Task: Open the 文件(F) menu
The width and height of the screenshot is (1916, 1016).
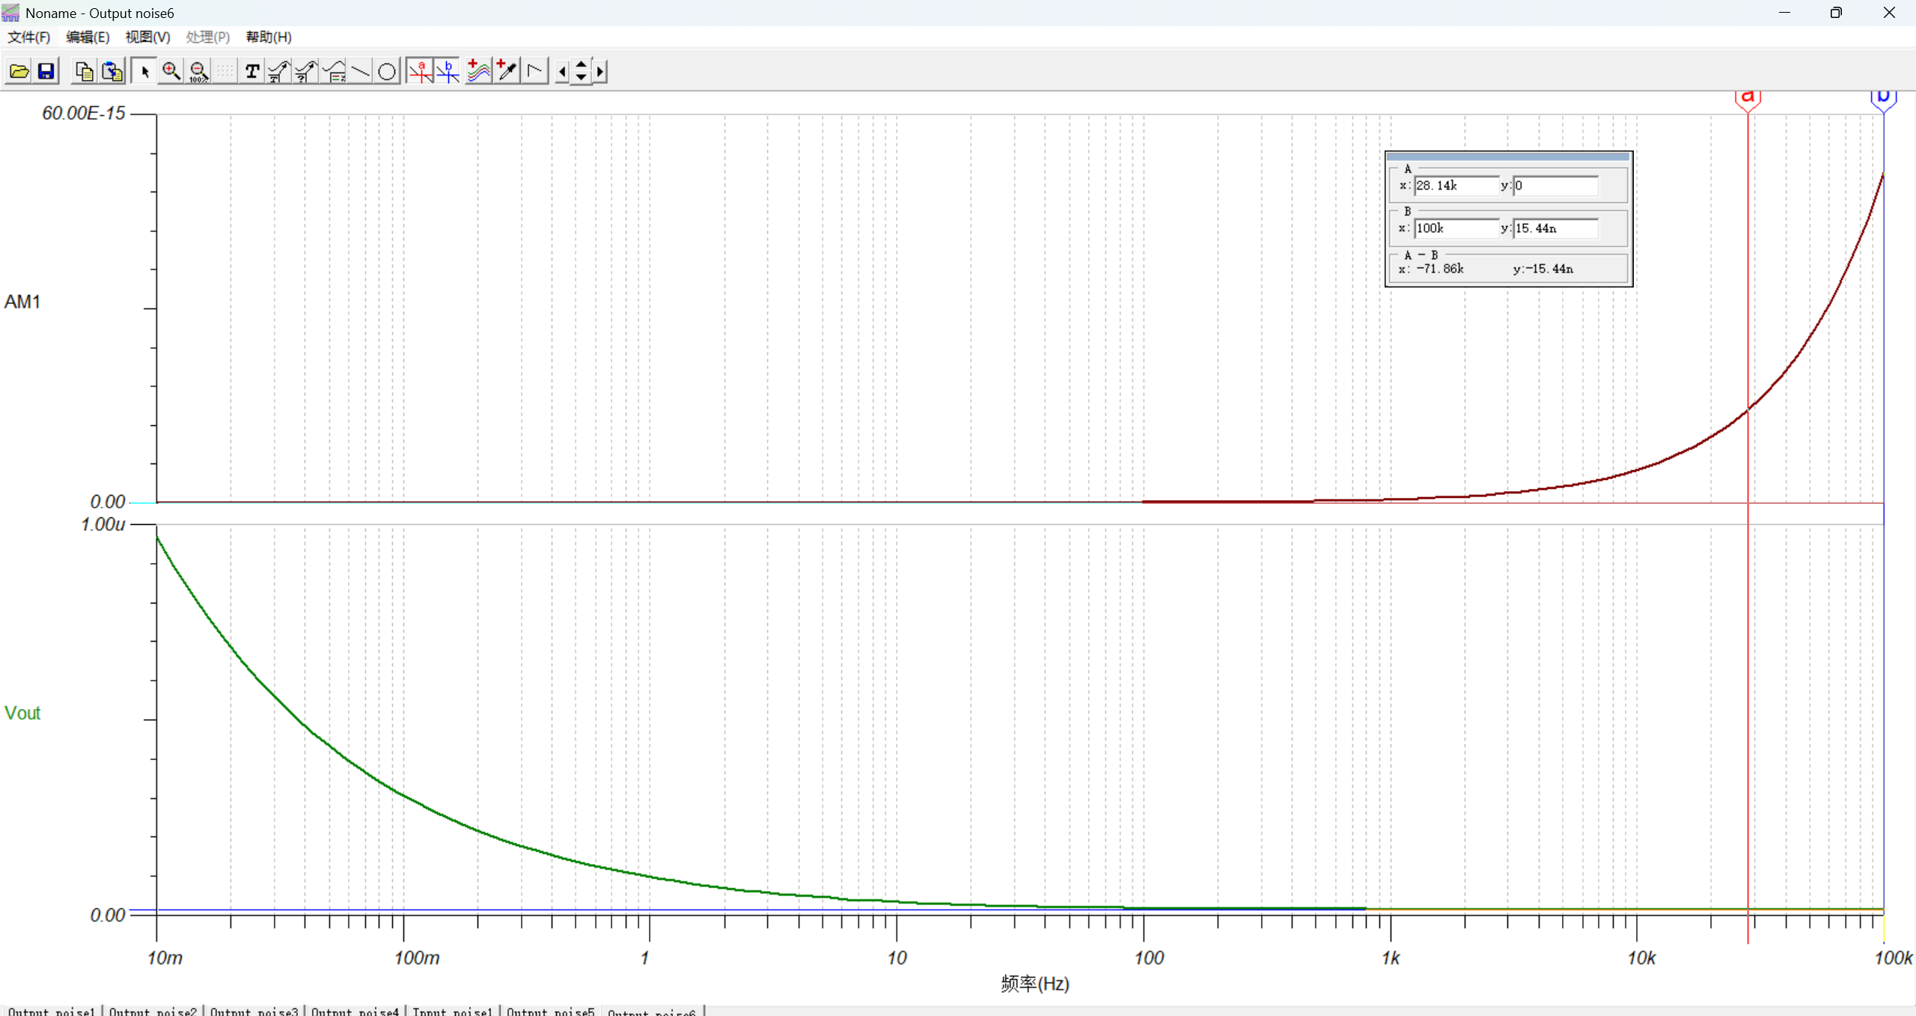Action: click(28, 37)
